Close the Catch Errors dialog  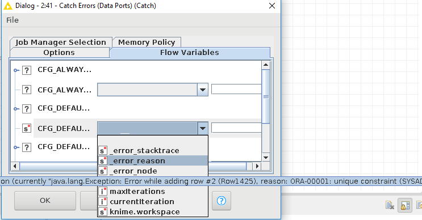click(x=272, y=6)
